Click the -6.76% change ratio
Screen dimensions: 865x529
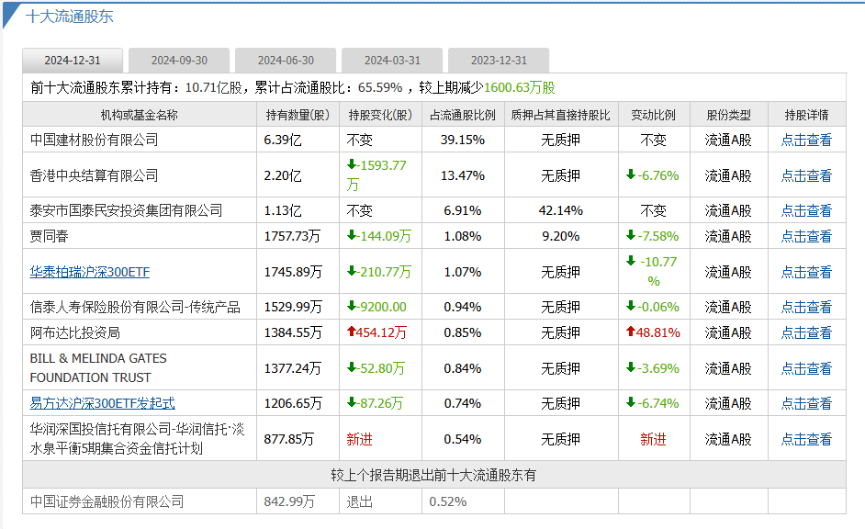(x=653, y=175)
